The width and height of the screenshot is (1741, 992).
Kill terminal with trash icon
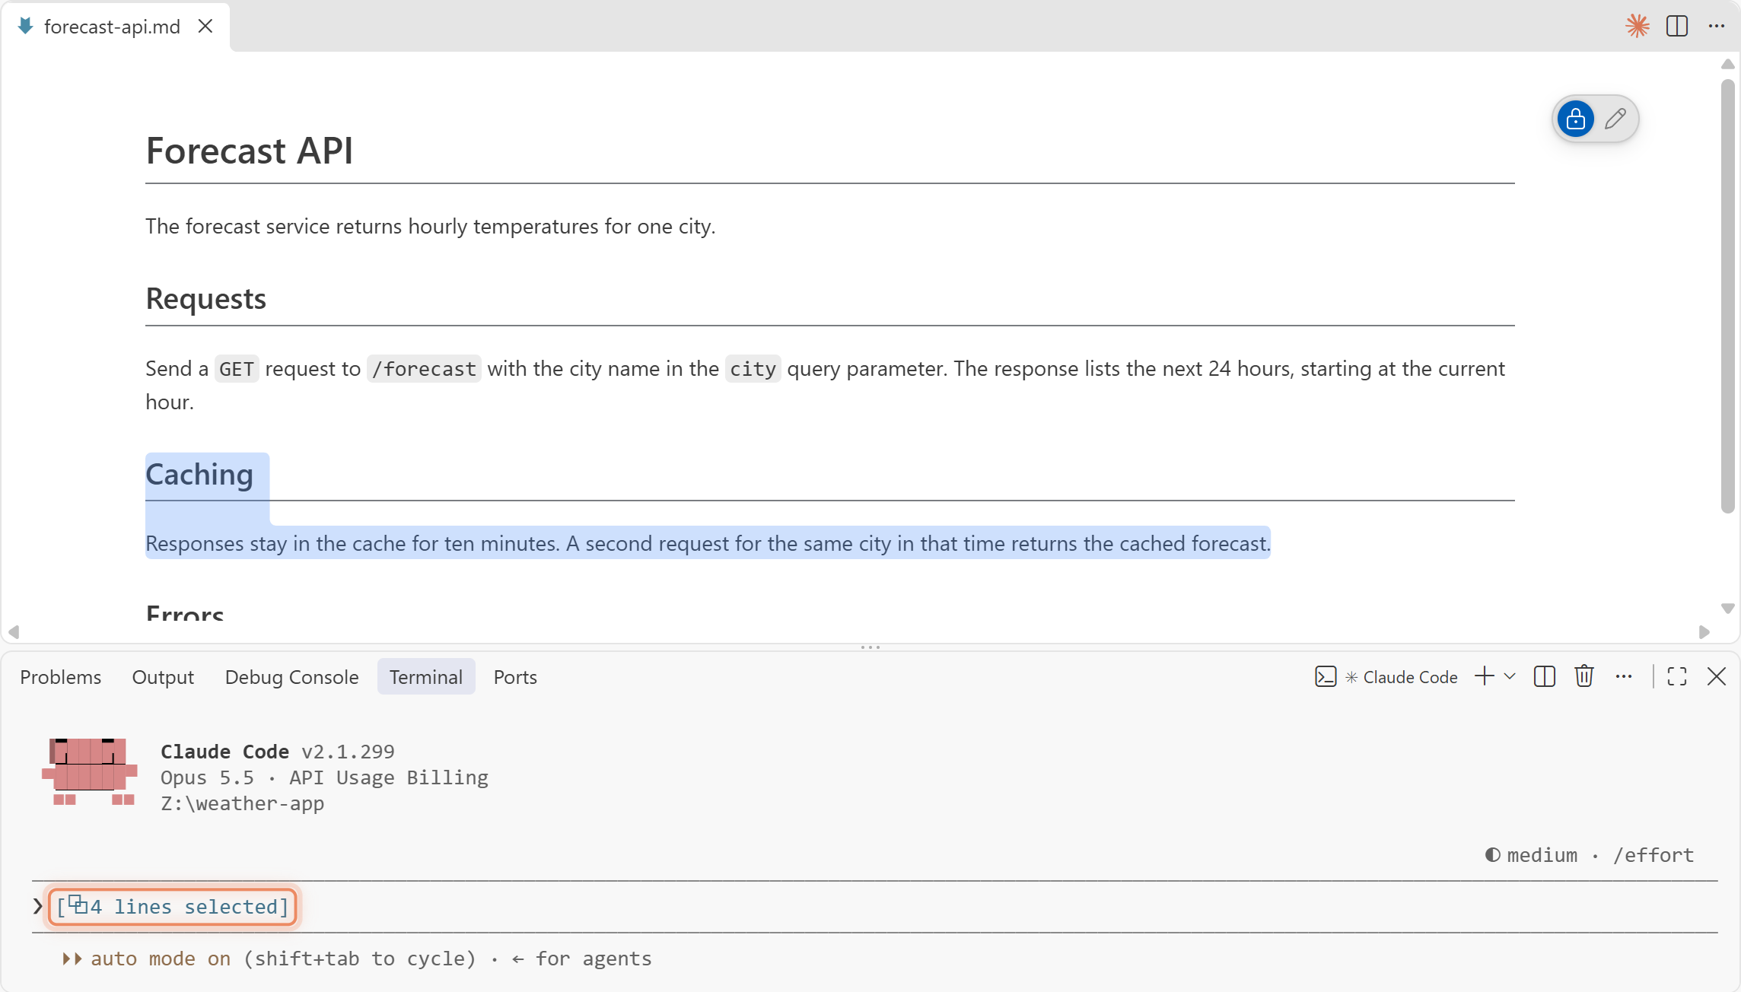1584,676
